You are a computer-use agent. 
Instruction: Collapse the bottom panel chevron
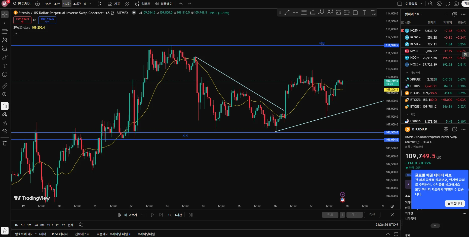click(x=388, y=234)
